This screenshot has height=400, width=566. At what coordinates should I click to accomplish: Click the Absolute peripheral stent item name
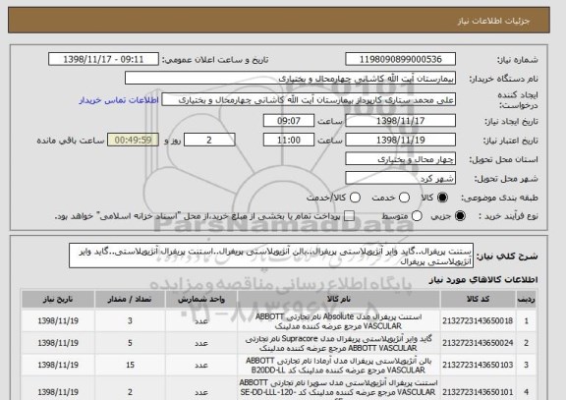[x=338, y=321]
